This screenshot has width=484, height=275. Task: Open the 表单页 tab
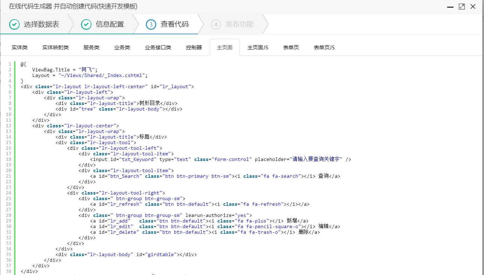coord(291,48)
